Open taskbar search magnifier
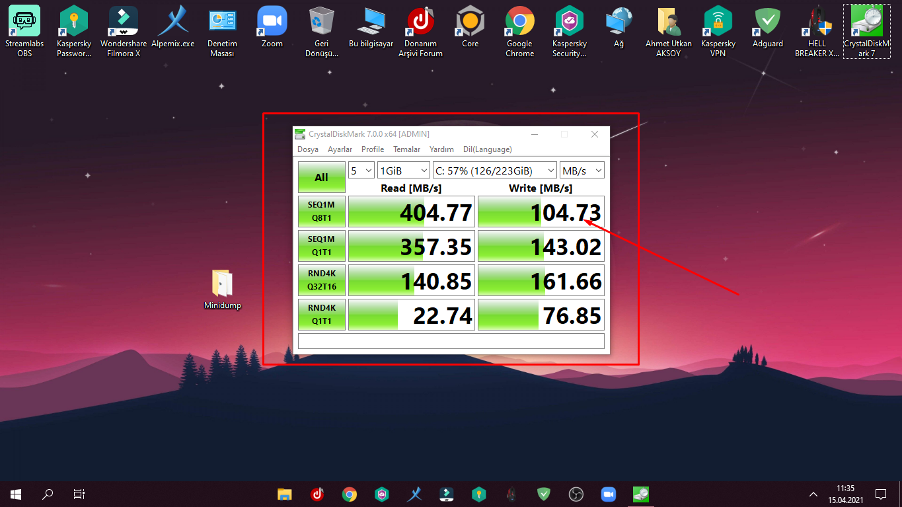This screenshot has height=507, width=902. coord(48,494)
